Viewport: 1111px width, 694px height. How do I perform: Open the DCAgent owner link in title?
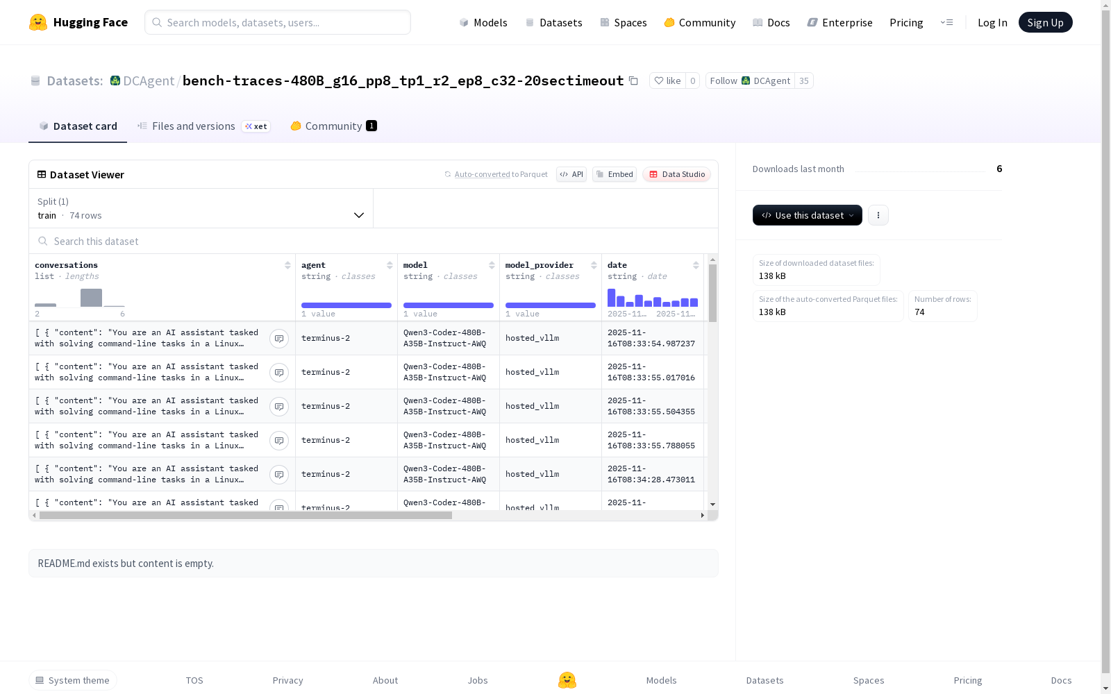(149, 81)
